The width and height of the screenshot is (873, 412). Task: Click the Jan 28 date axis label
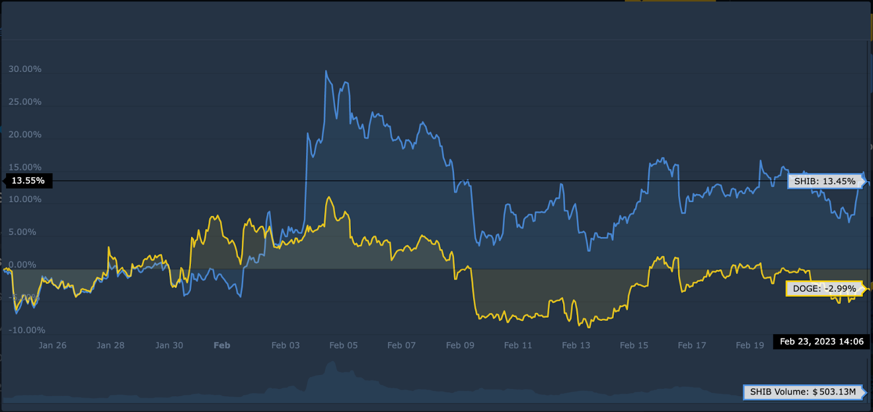110,346
